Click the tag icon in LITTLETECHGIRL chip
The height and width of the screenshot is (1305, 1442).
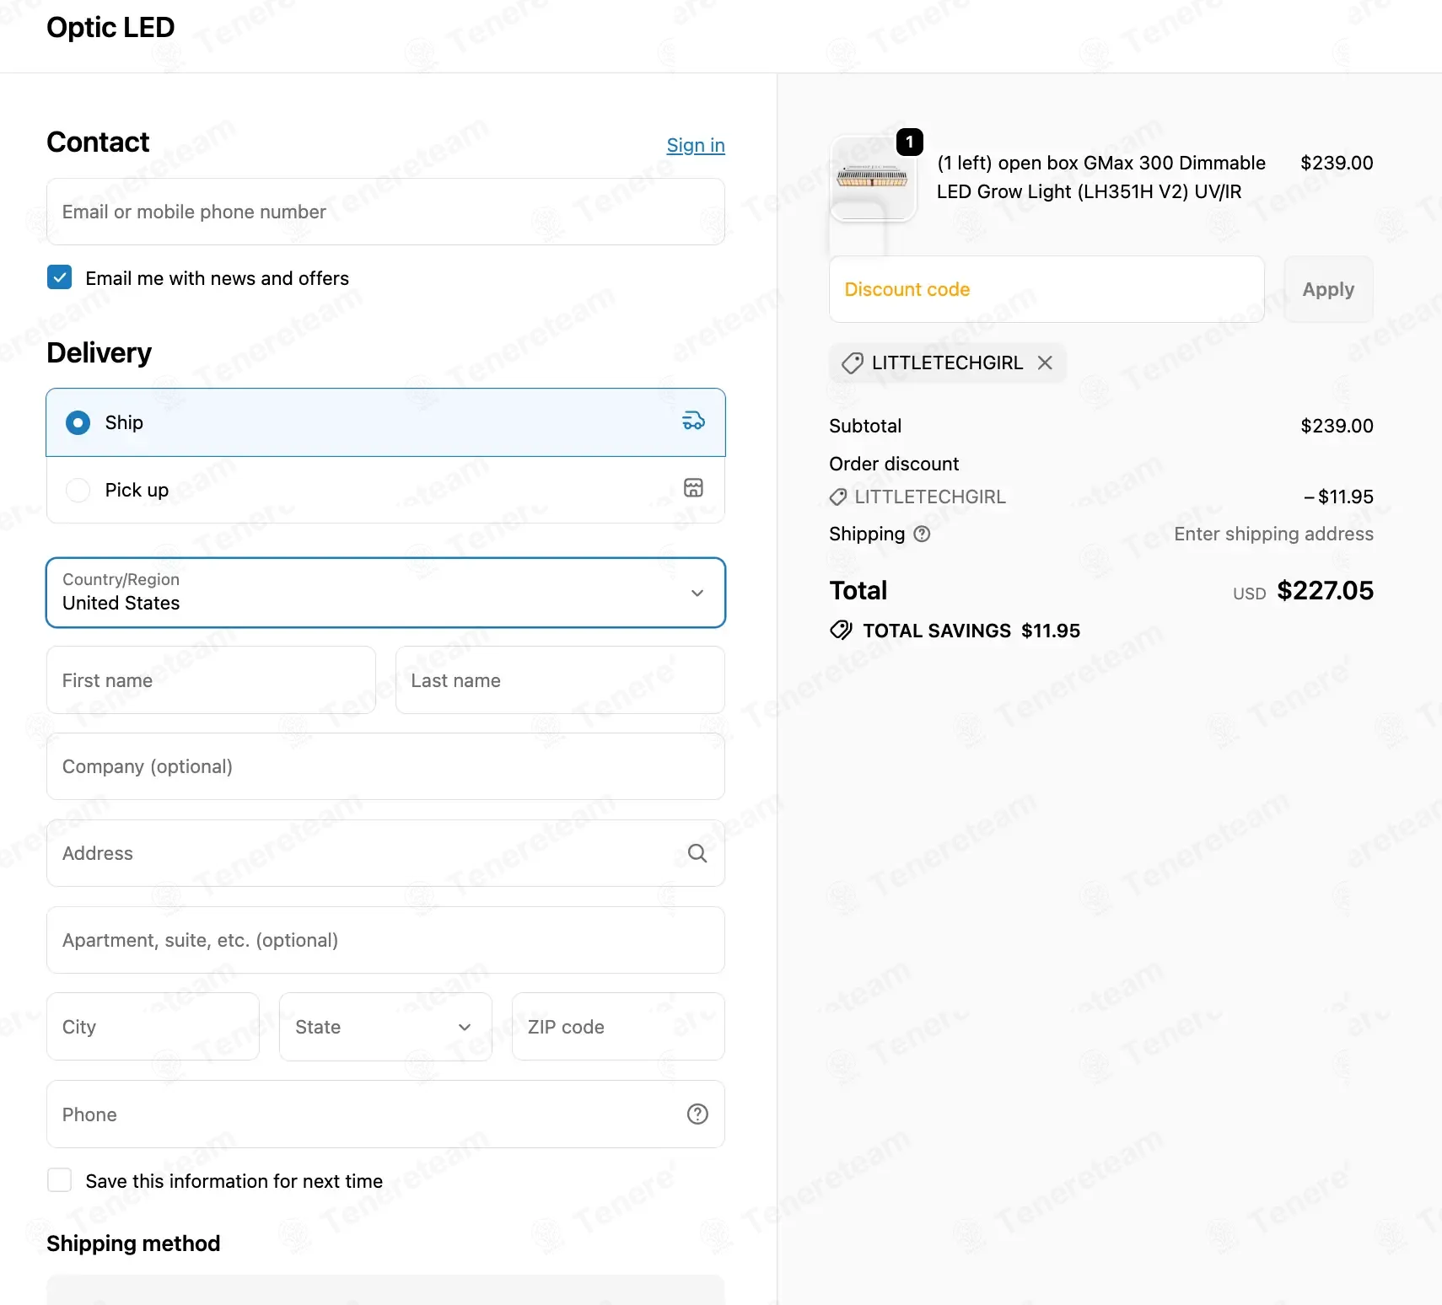[853, 363]
